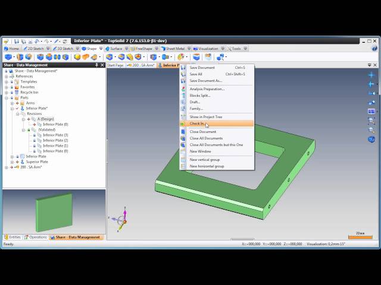The image size is (381, 285).
Task: Select Check In from the context menu
Action: [197, 123]
